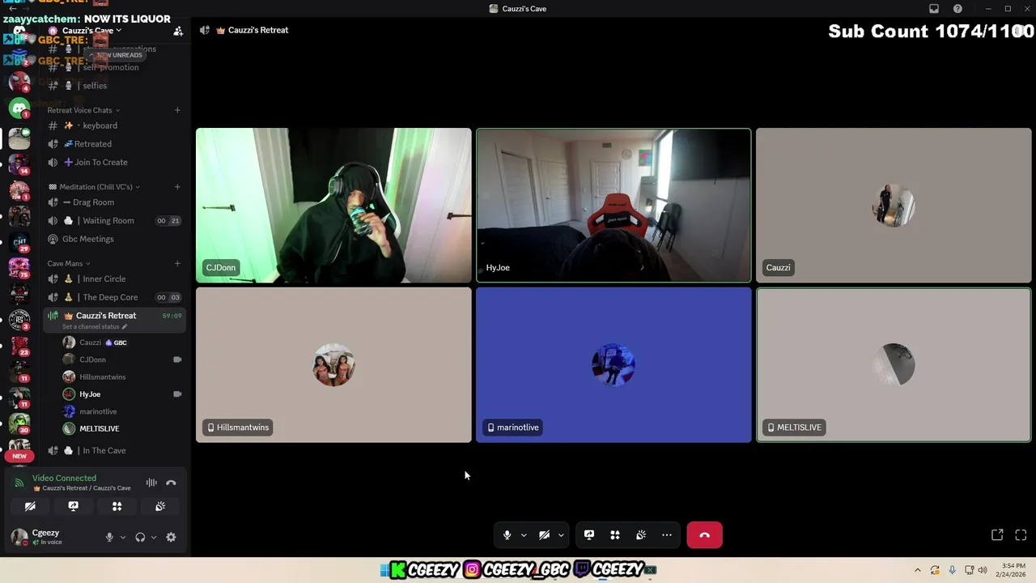Collapse the Retreat Voice Chats category
1036x583 pixels.
point(83,110)
